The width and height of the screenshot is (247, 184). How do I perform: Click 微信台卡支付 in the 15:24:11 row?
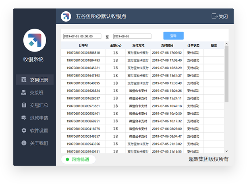[138, 98]
